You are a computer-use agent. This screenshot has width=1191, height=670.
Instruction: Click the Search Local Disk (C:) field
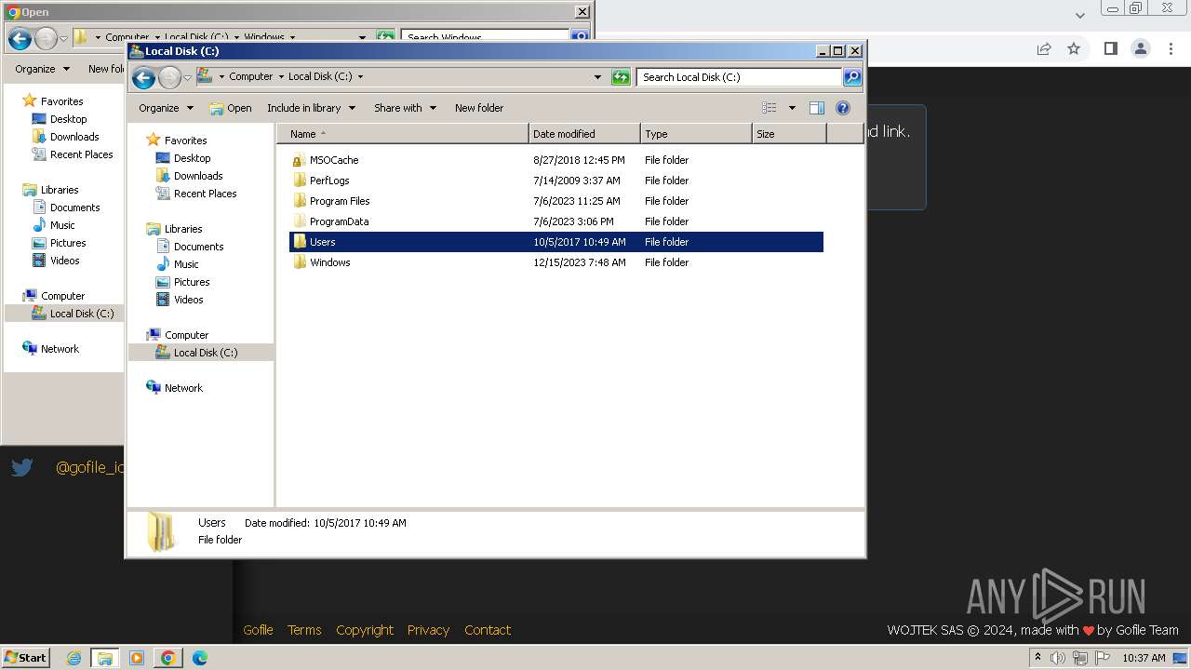pos(740,77)
